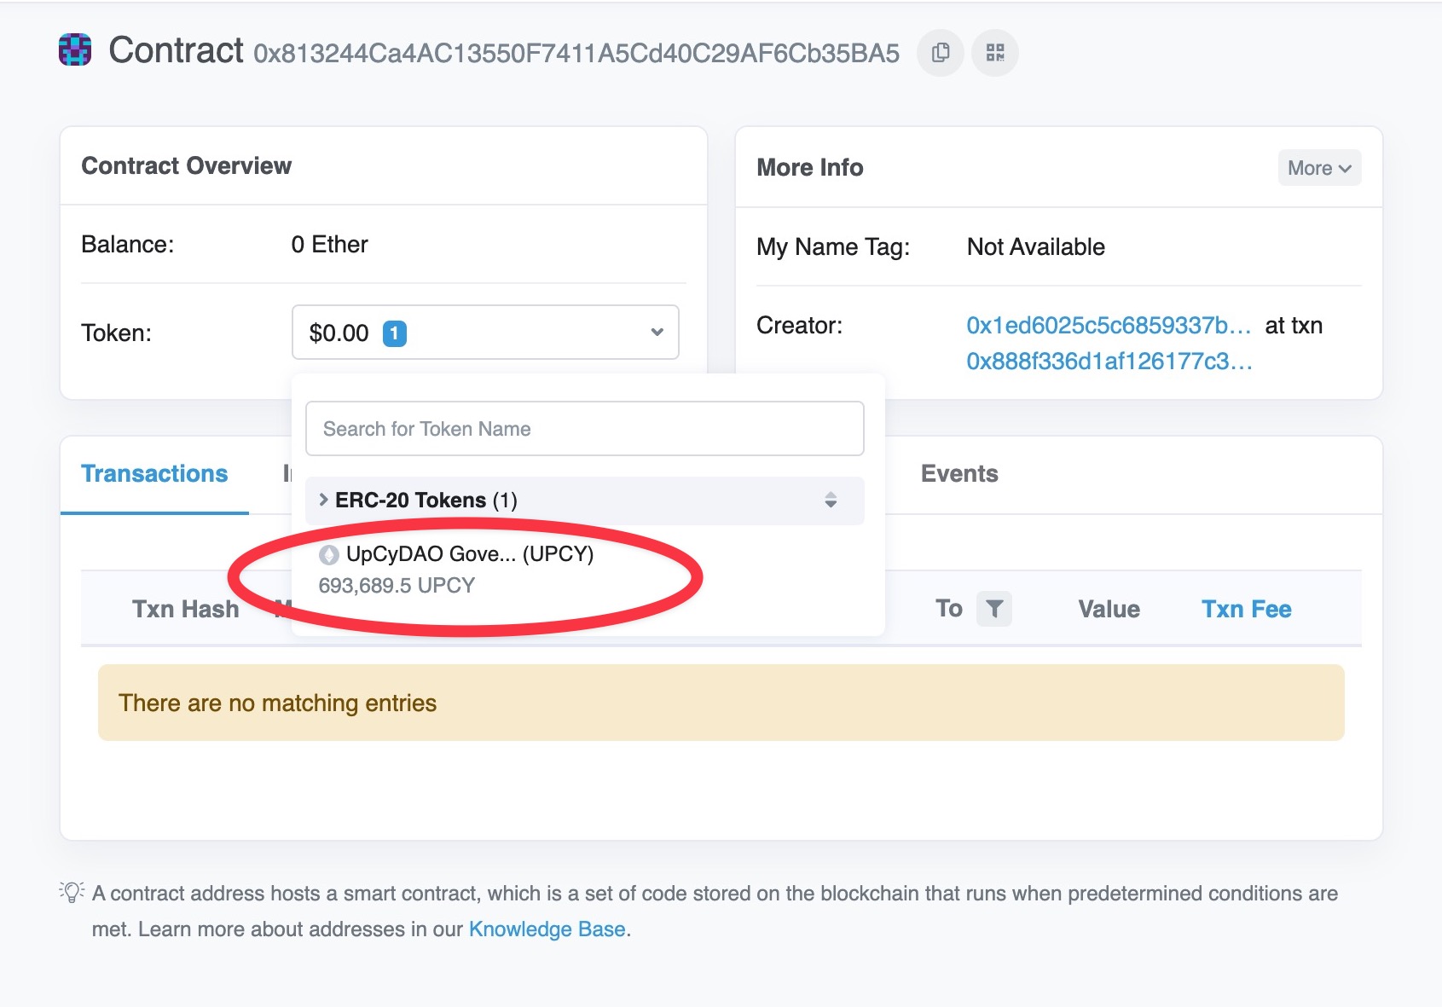
Task: Toggle the Txn Fee column header
Action: pos(1246,609)
